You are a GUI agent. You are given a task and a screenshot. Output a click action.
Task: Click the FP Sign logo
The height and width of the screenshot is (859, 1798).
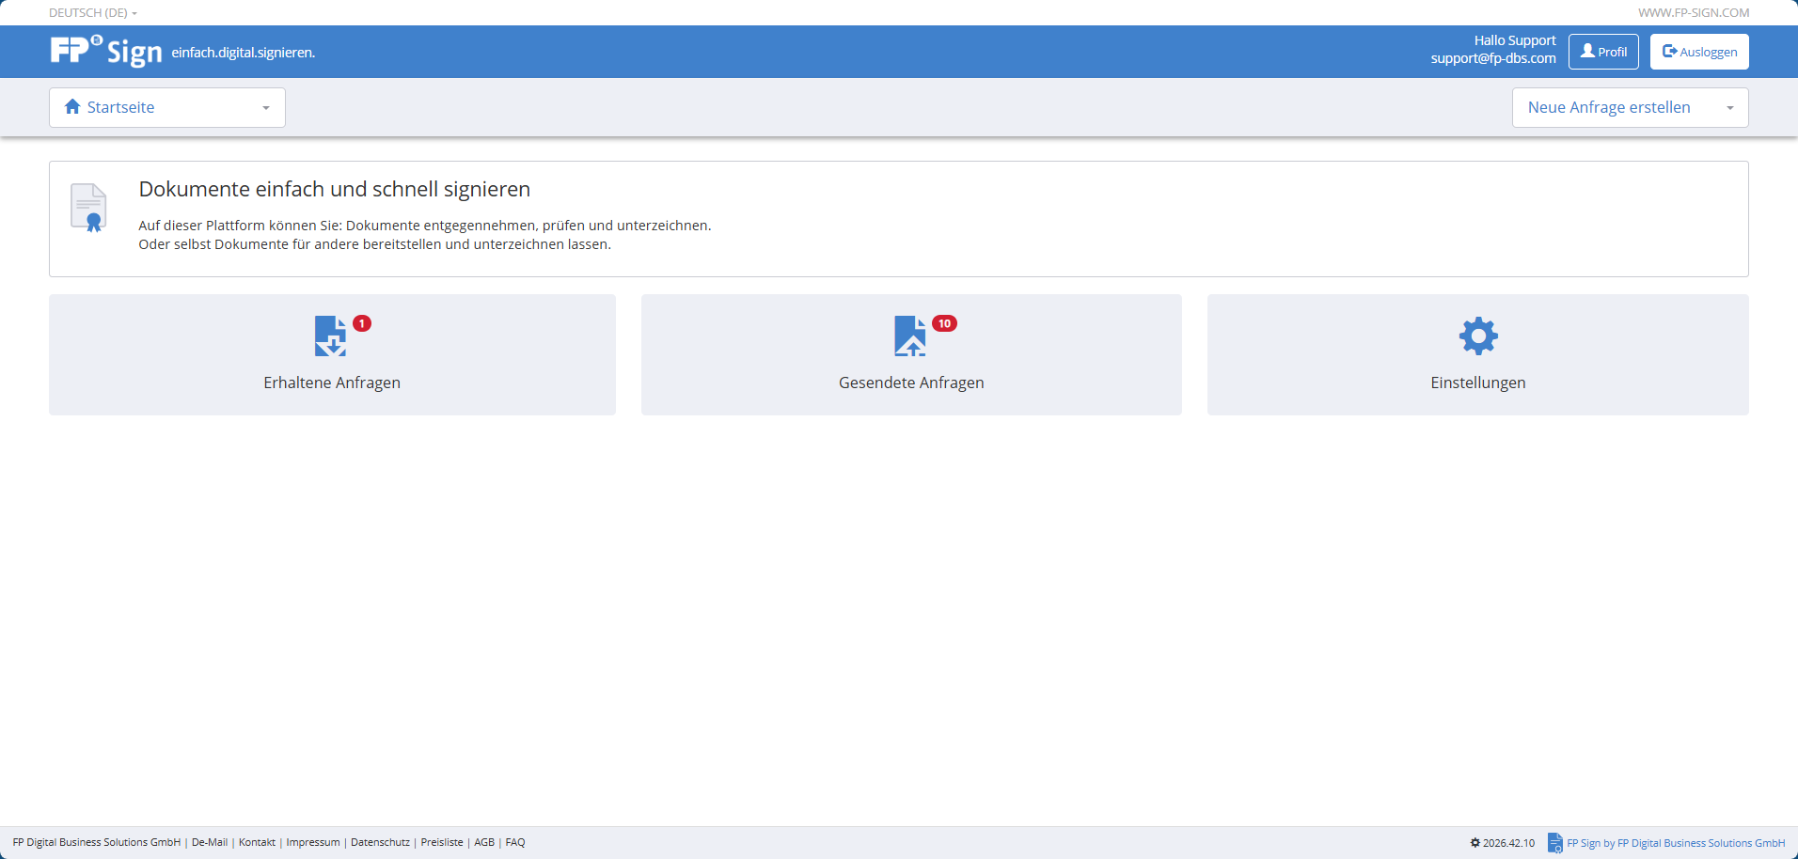tap(106, 51)
